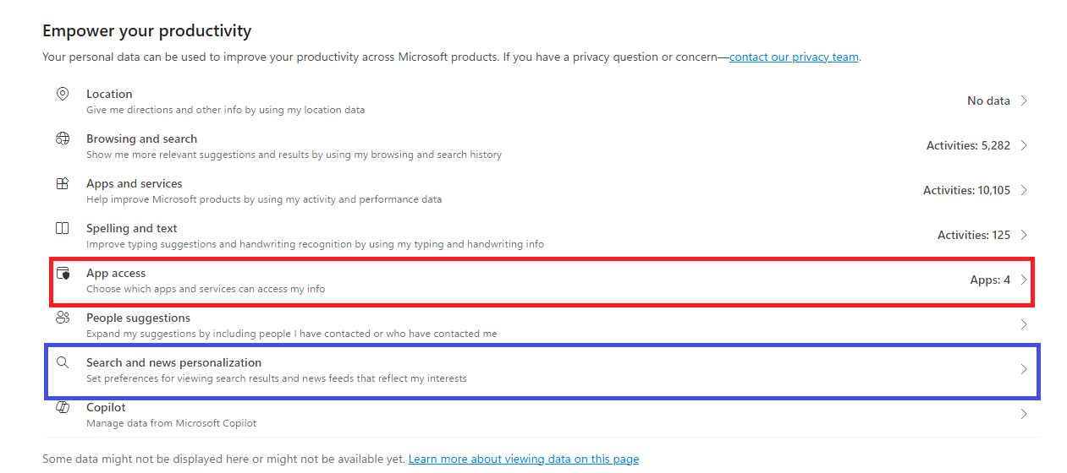Click the App access shield icon
Image resolution: width=1067 pixels, height=473 pixels.
pyautogui.click(x=63, y=273)
